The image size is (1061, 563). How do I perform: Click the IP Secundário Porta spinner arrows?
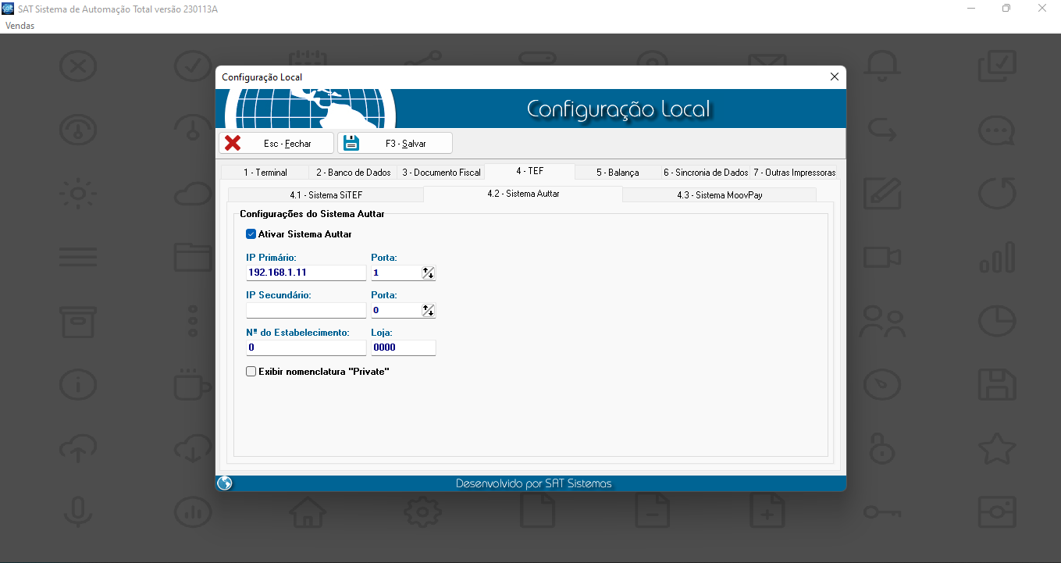click(x=428, y=310)
